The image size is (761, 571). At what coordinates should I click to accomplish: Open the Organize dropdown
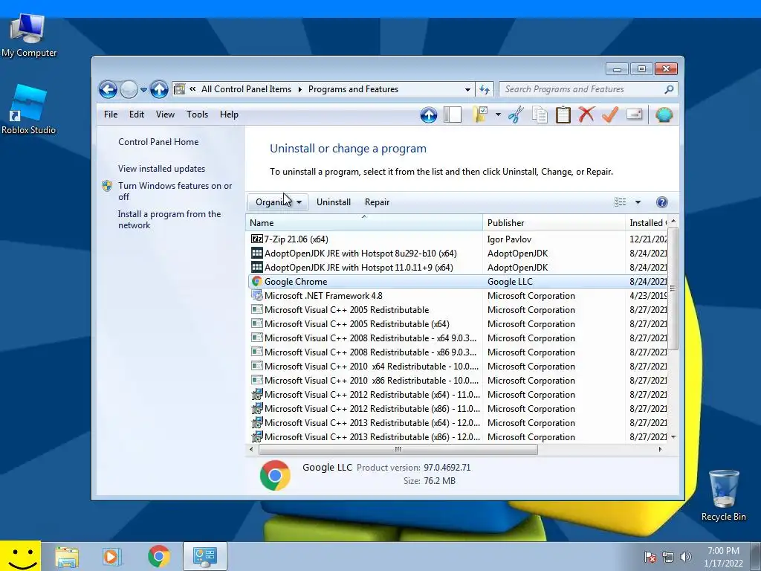pos(278,202)
